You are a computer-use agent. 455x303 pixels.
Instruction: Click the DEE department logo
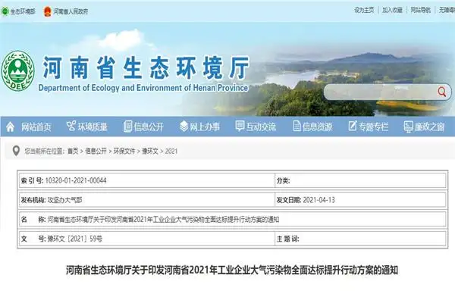coord(17,70)
